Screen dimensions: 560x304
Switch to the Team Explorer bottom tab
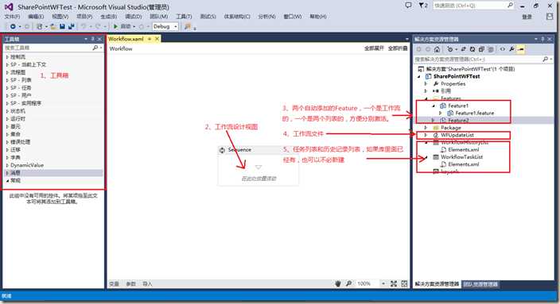(x=480, y=284)
